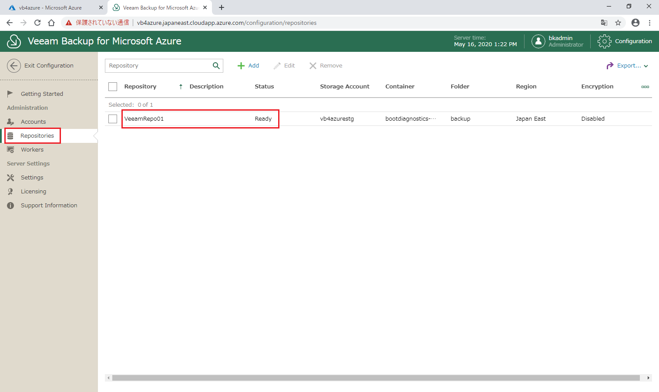The image size is (659, 392).
Task: Click the browser address bar URL
Action: coord(226,23)
